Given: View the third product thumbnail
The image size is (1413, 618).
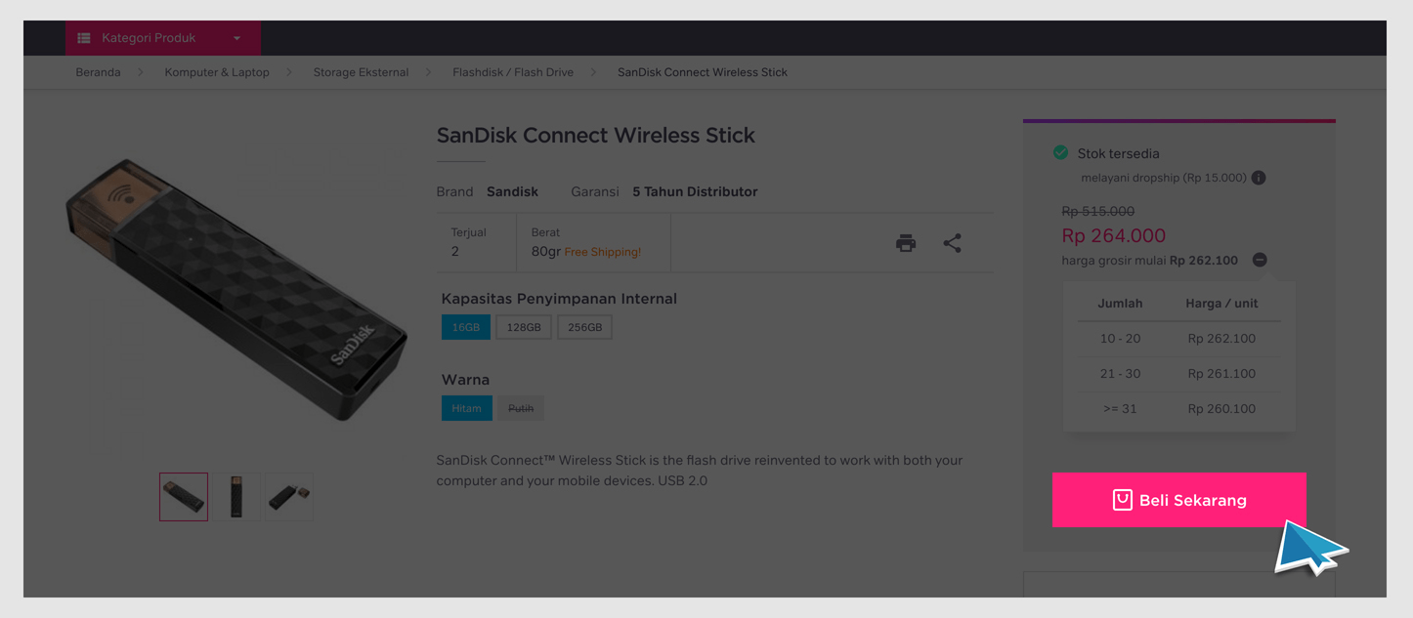Looking at the screenshot, I should (289, 497).
